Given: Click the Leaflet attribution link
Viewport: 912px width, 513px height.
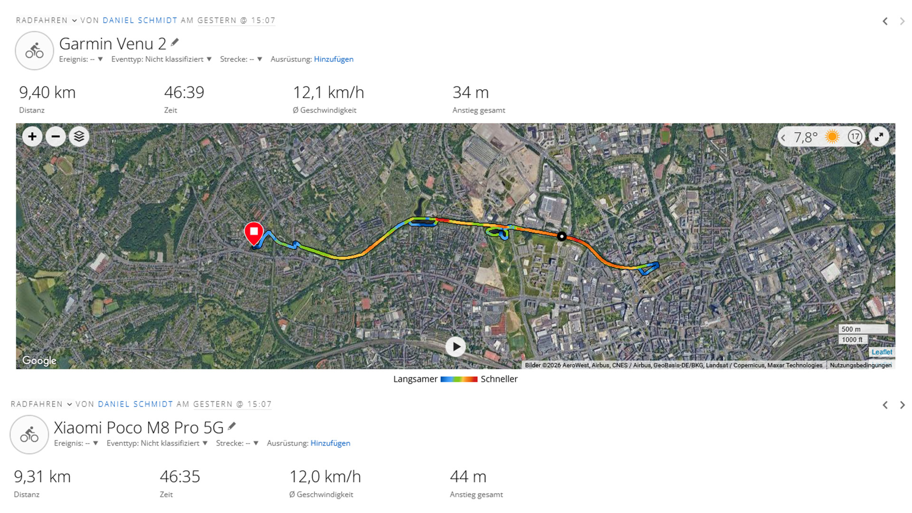Looking at the screenshot, I should point(882,352).
